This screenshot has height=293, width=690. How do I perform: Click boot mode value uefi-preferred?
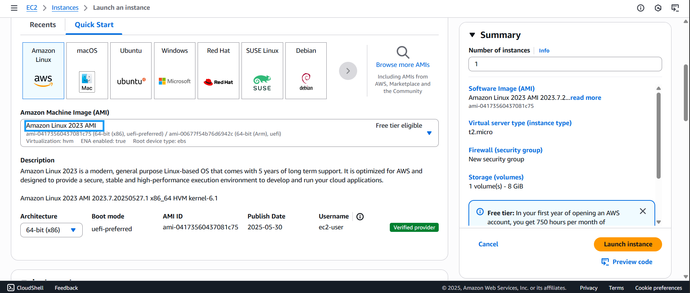(112, 229)
